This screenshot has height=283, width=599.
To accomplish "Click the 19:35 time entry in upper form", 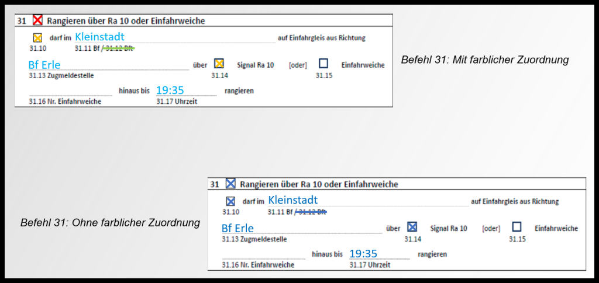I will pos(170,90).
